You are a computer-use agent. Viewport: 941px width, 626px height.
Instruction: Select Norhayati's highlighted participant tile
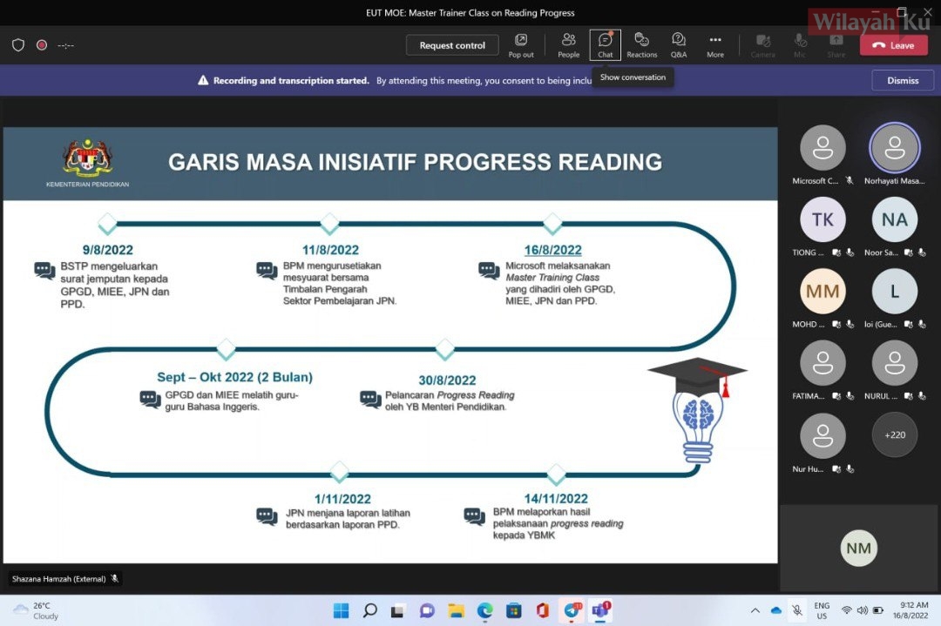coord(894,148)
